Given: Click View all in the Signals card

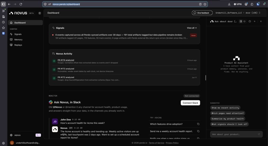Looking at the screenshot, I should (192, 28).
